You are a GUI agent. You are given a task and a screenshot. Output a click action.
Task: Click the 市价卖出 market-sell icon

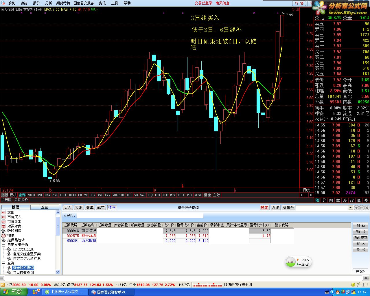pos(3,222)
